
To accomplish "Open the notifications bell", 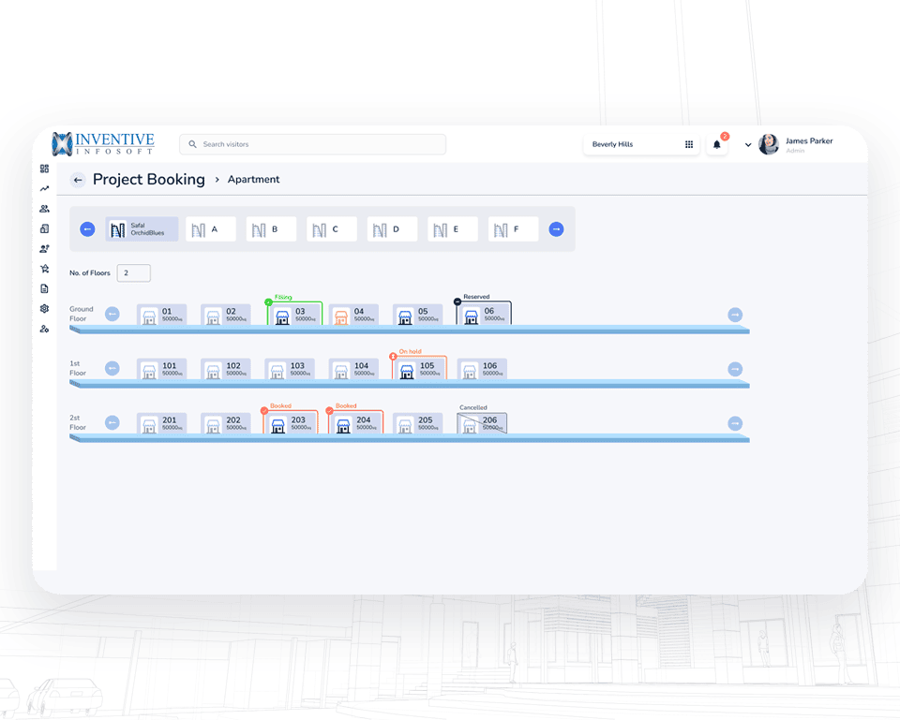I will pyautogui.click(x=717, y=144).
